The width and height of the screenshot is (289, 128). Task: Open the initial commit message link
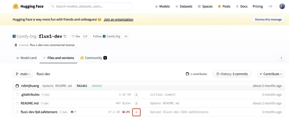pos(163,95)
